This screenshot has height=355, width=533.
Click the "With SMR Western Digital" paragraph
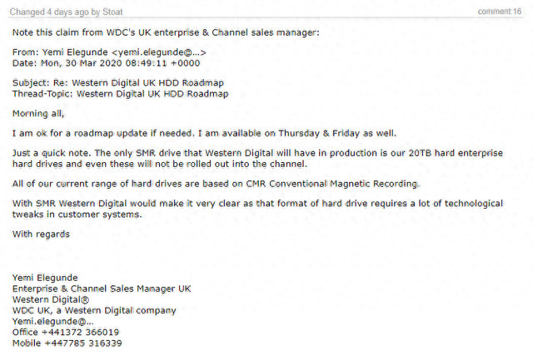point(250,209)
